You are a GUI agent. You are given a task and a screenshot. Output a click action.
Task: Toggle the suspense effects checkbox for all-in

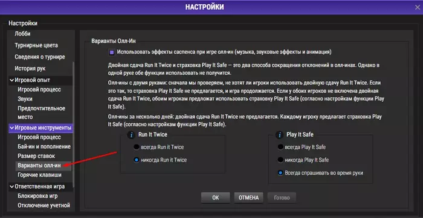point(111,52)
